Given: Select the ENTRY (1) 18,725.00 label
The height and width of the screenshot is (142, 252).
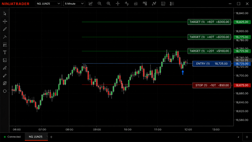Looking at the screenshot, I should coord(212,64).
